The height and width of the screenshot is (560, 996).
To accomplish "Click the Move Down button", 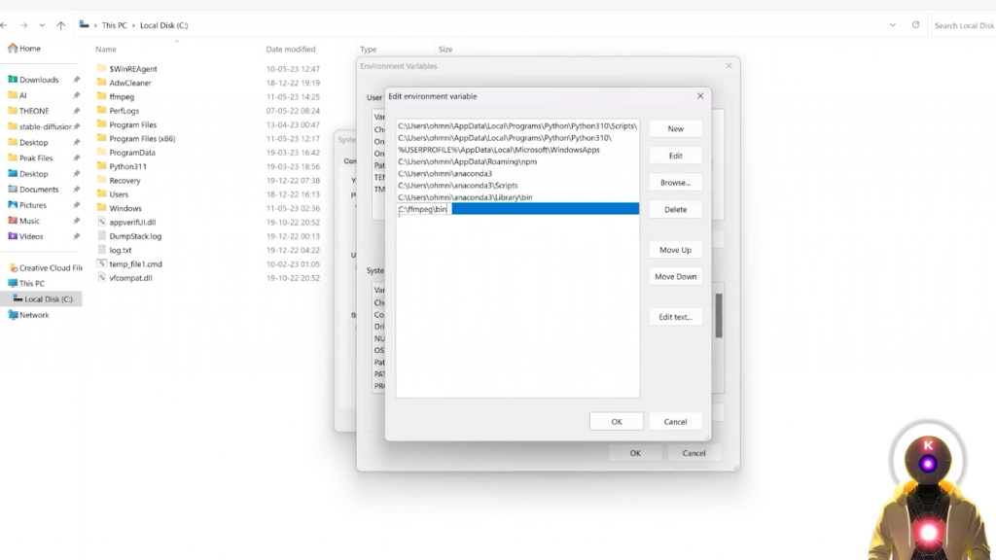I will click(x=675, y=277).
